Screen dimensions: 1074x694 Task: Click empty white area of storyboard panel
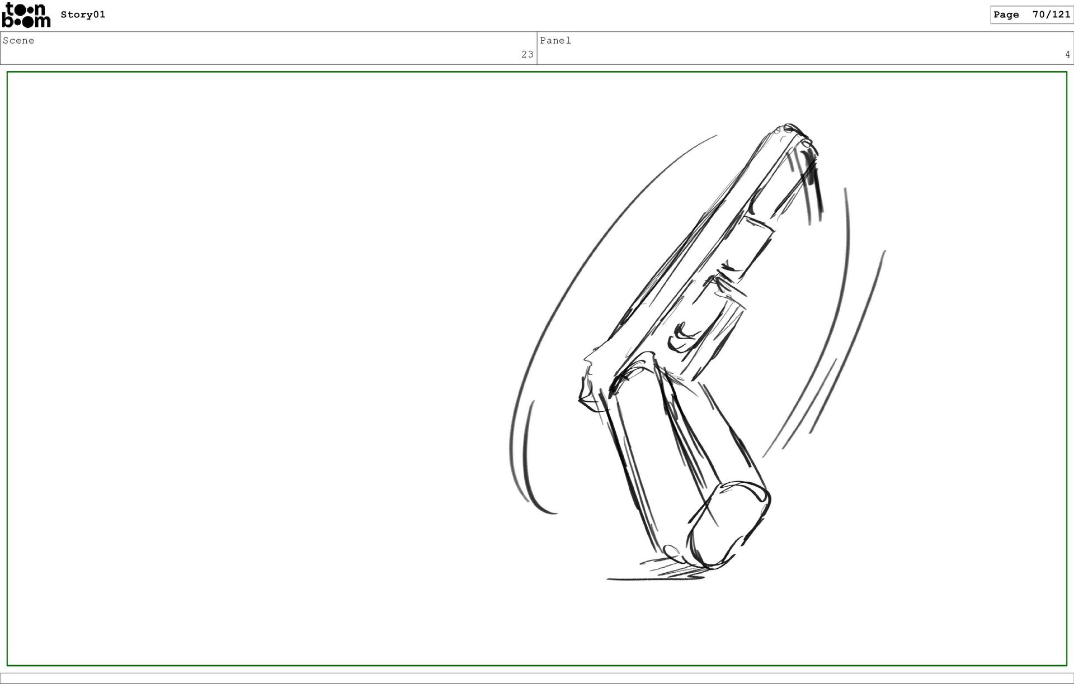point(252,363)
